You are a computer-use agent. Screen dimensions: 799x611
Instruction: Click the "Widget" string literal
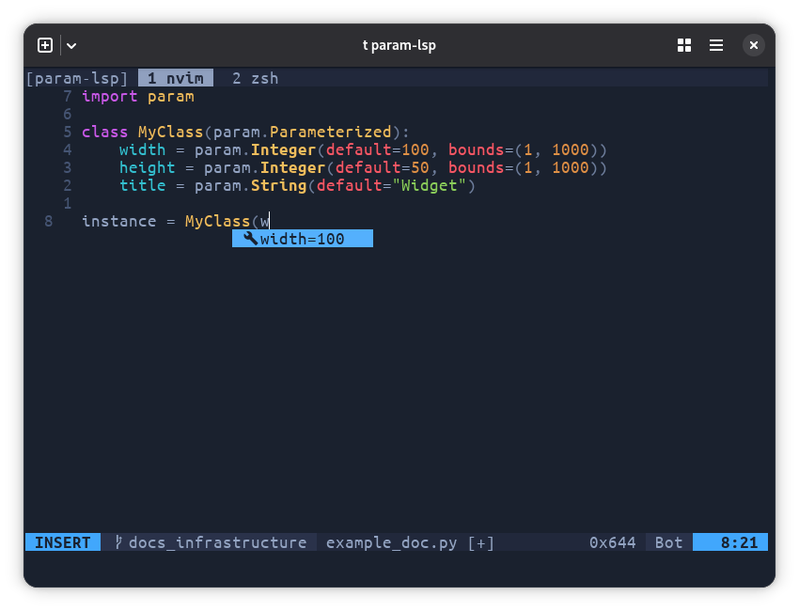429,186
